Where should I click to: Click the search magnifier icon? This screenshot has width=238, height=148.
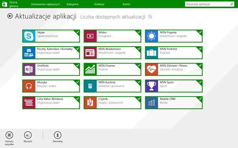[x=232, y=4]
